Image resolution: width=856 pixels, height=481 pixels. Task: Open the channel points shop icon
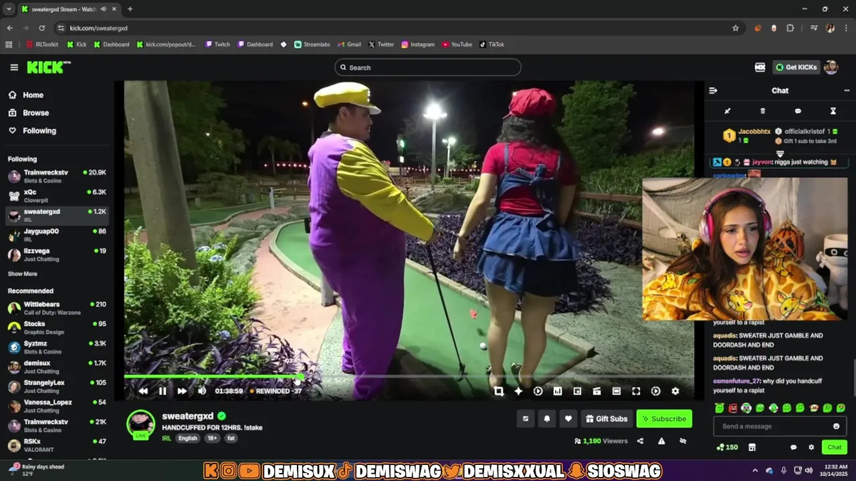click(x=752, y=447)
